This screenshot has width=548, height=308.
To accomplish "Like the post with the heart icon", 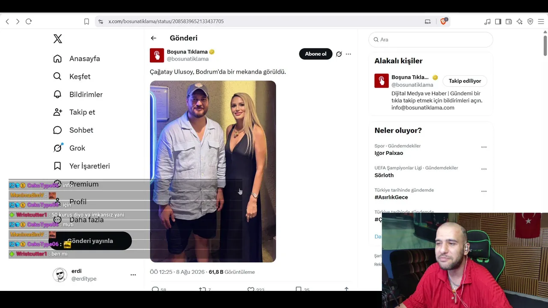I will (x=251, y=290).
